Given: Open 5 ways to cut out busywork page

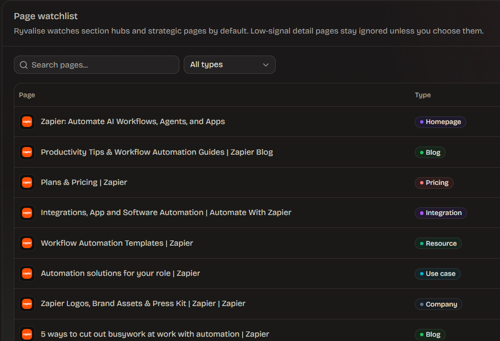Looking at the screenshot, I should pos(155,334).
